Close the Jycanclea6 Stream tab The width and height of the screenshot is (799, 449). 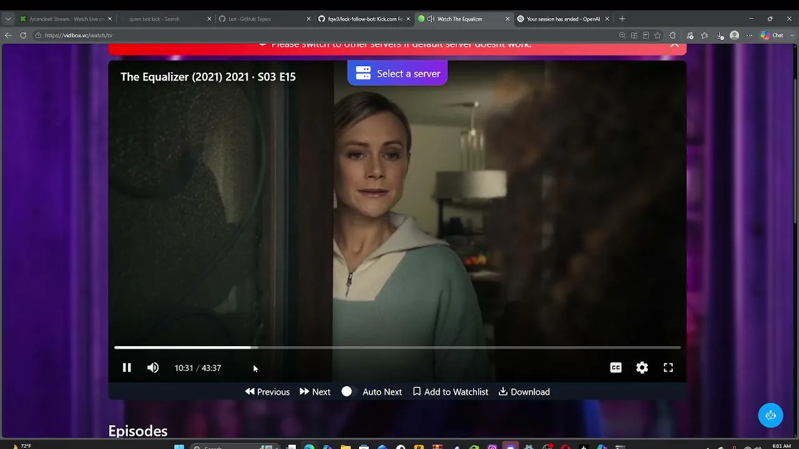tap(109, 19)
